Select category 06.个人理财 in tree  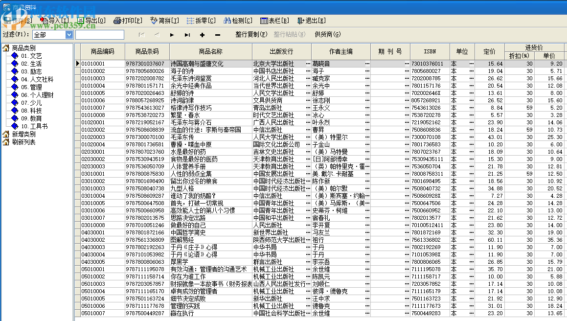click(x=37, y=95)
